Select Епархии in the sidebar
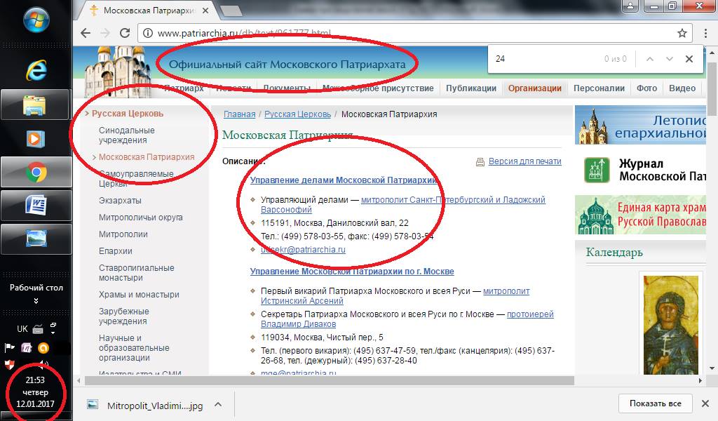Image resolution: width=718 pixels, height=421 pixels. tap(116, 251)
